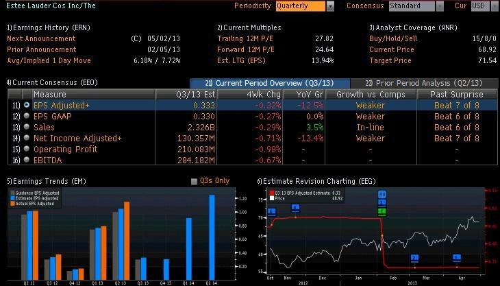Click the Q4 13 estimate bar in Earnings Trends
The width and height of the screenshot is (500, 286).
(x=166, y=269)
